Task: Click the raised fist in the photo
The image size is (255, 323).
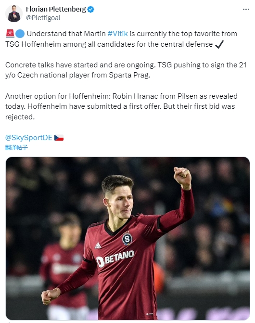Action: (182, 176)
